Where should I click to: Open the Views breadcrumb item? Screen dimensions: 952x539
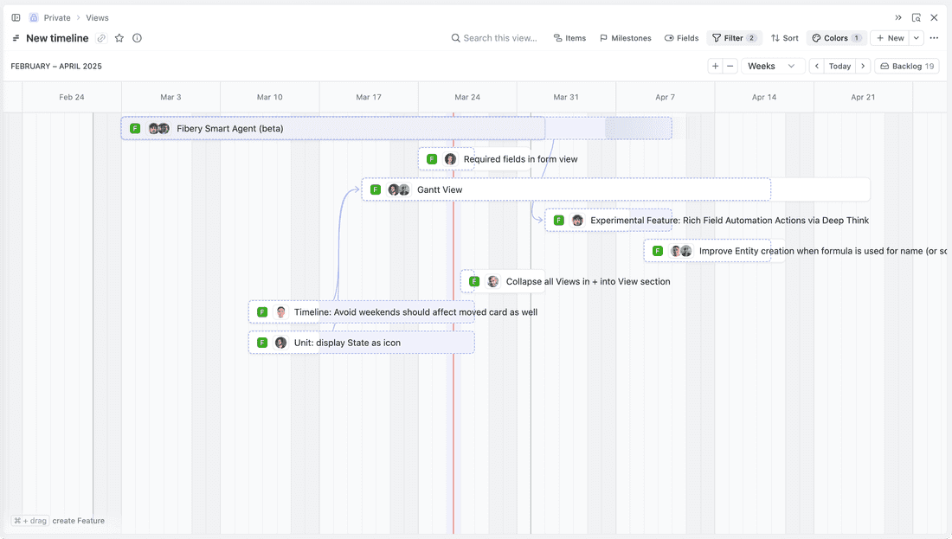pos(97,16)
